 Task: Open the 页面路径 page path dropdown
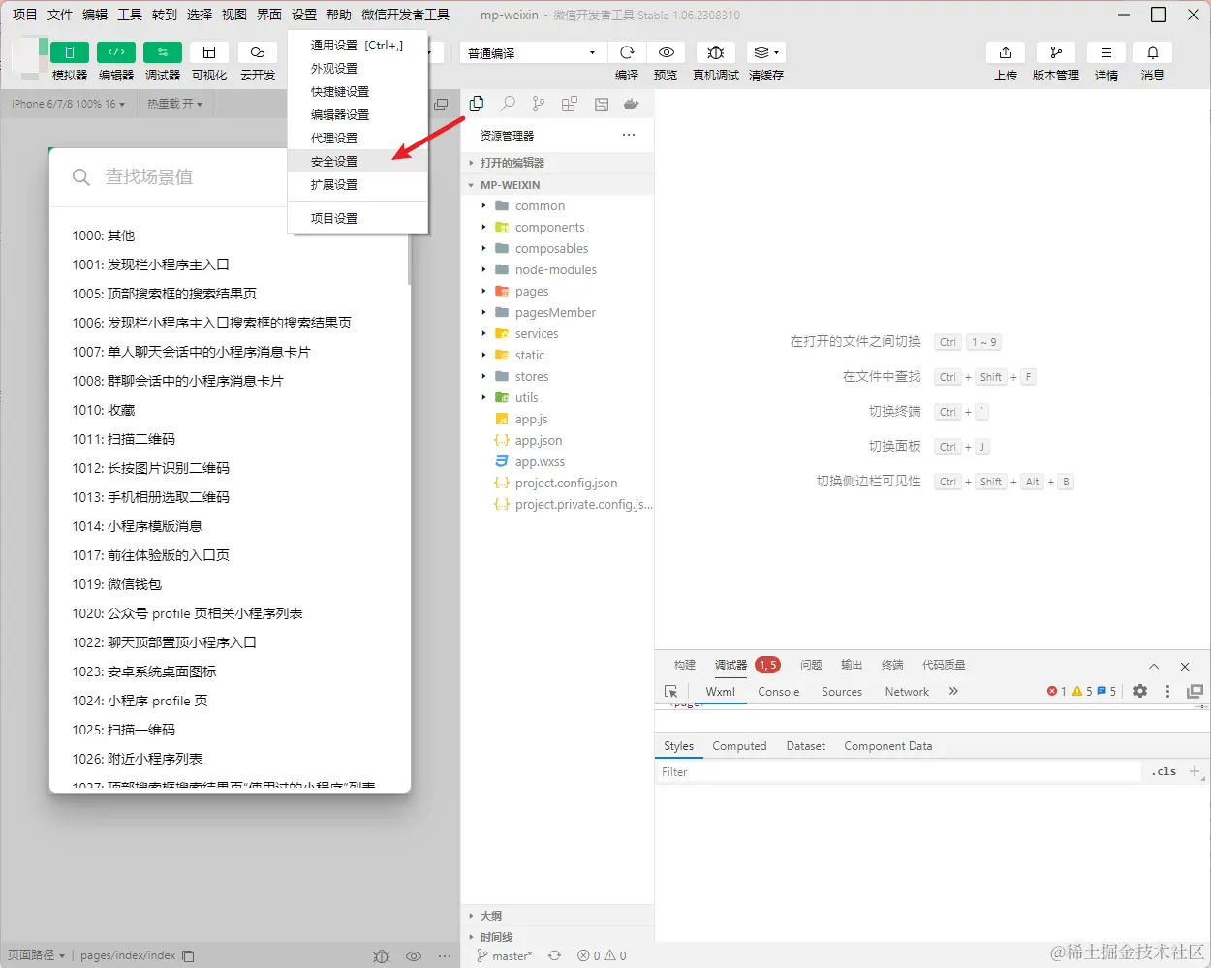(37, 955)
